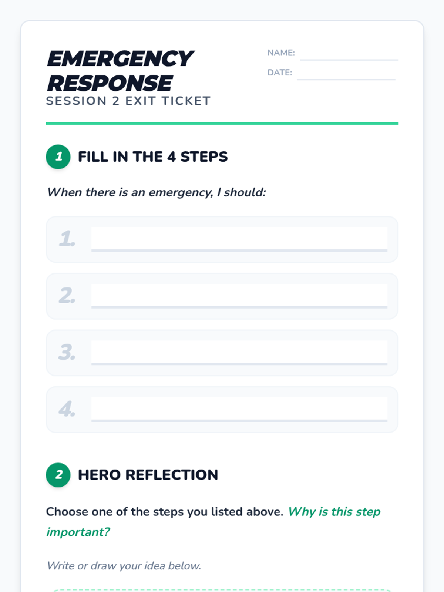This screenshot has width=444, height=592.
Task: Click the green number 1 section badge
Action: click(x=58, y=157)
